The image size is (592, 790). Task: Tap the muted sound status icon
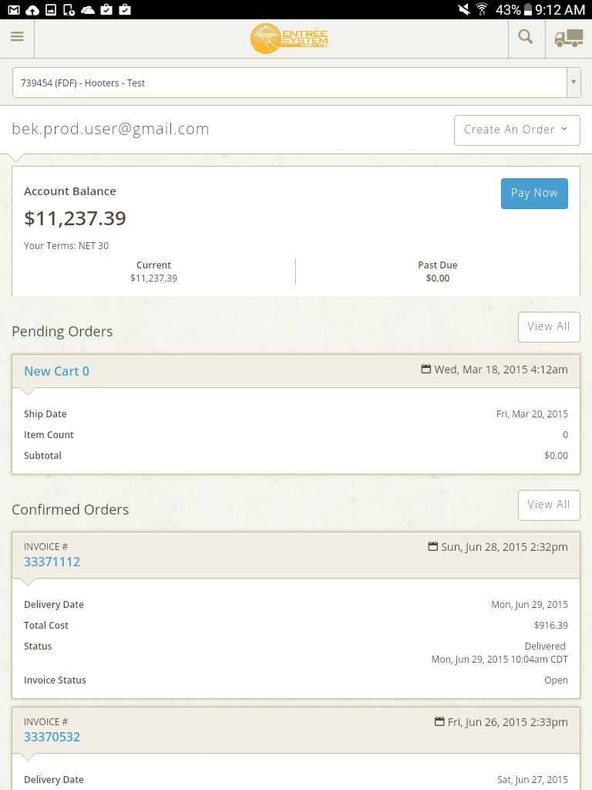[463, 9]
